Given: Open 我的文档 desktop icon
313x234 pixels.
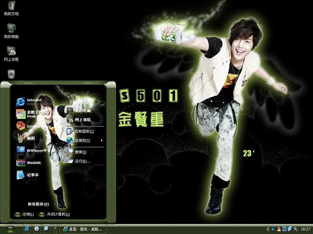Looking at the screenshot, I should [x=11, y=8].
